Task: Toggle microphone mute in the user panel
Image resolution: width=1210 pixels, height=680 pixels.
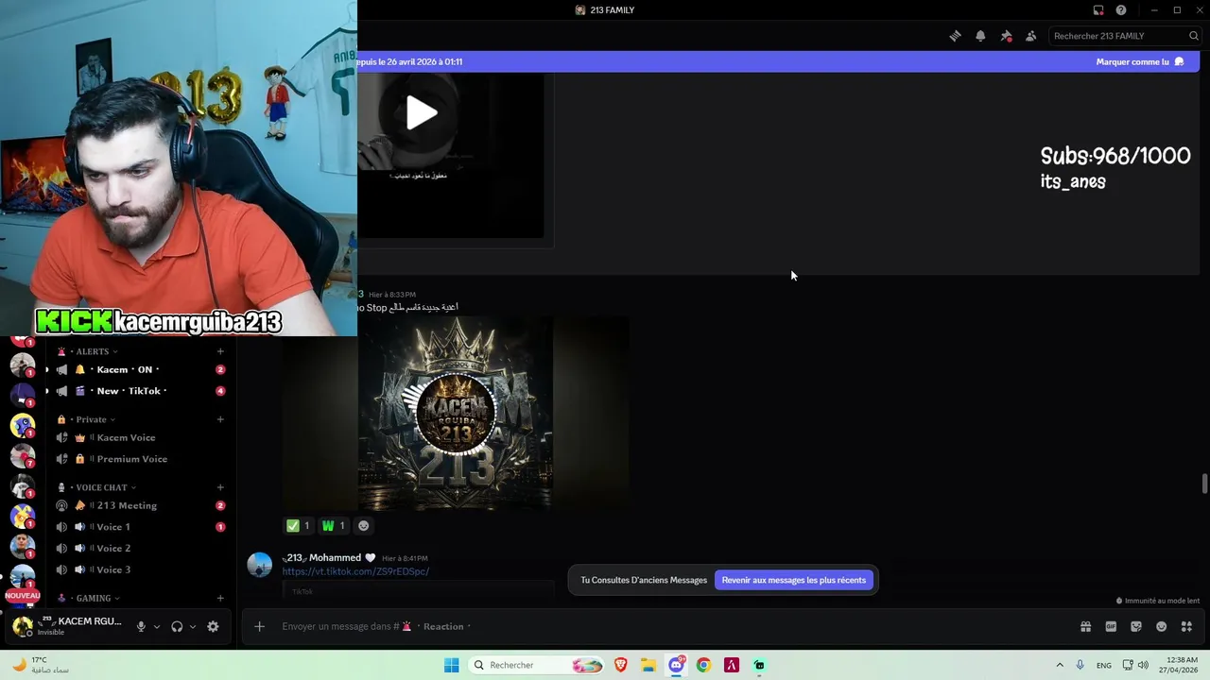Action: click(x=141, y=626)
